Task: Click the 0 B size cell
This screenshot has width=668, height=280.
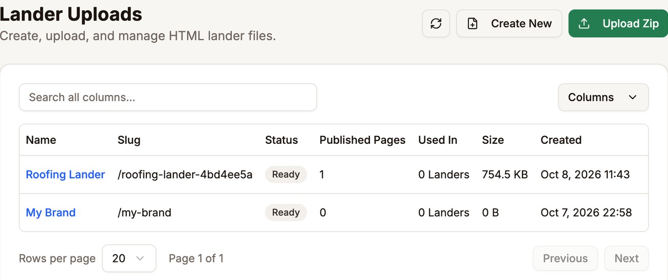Action: click(490, 213)
